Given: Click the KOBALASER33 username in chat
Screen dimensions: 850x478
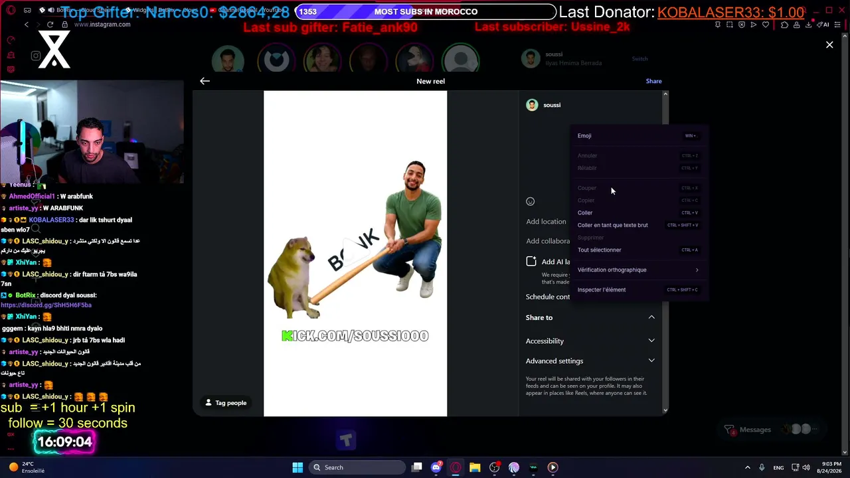Looking at the screenshot, I should coord(51,220).
